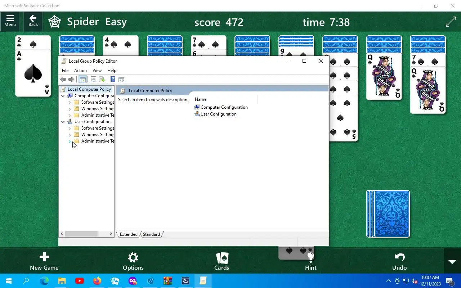The width and height of the screenshot is (461, 288).
Task: Expand Windows Settings under User Configuration
Action: [70, 135]
